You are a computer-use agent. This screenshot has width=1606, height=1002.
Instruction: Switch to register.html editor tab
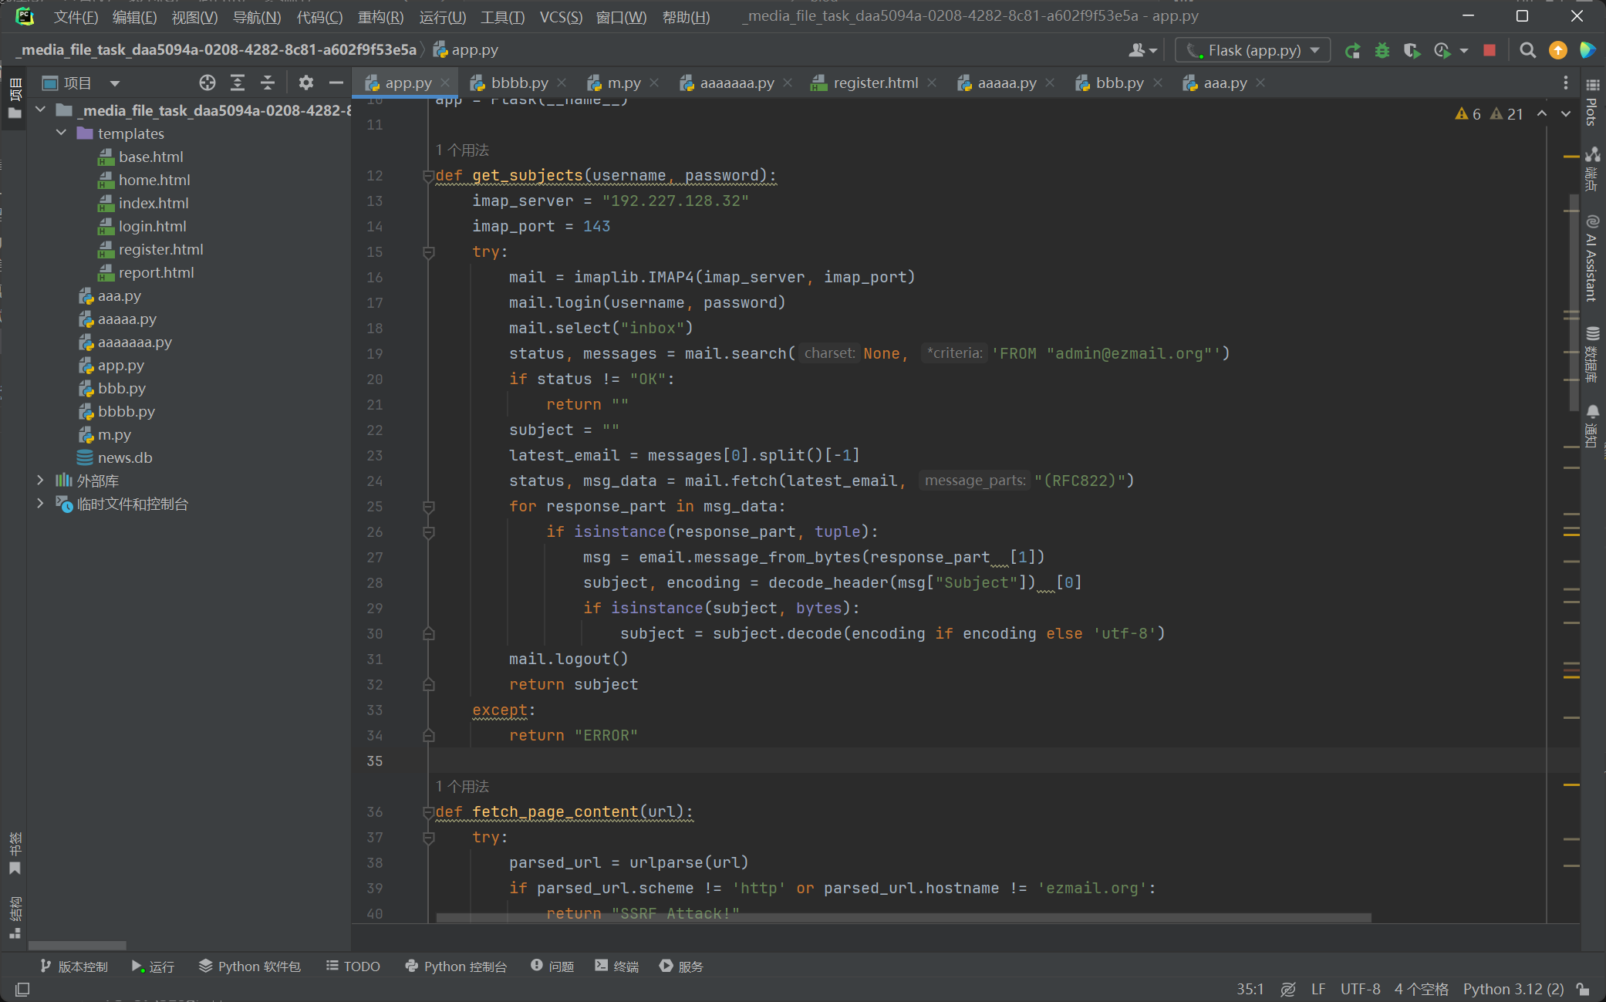click(x=875, y=83)
